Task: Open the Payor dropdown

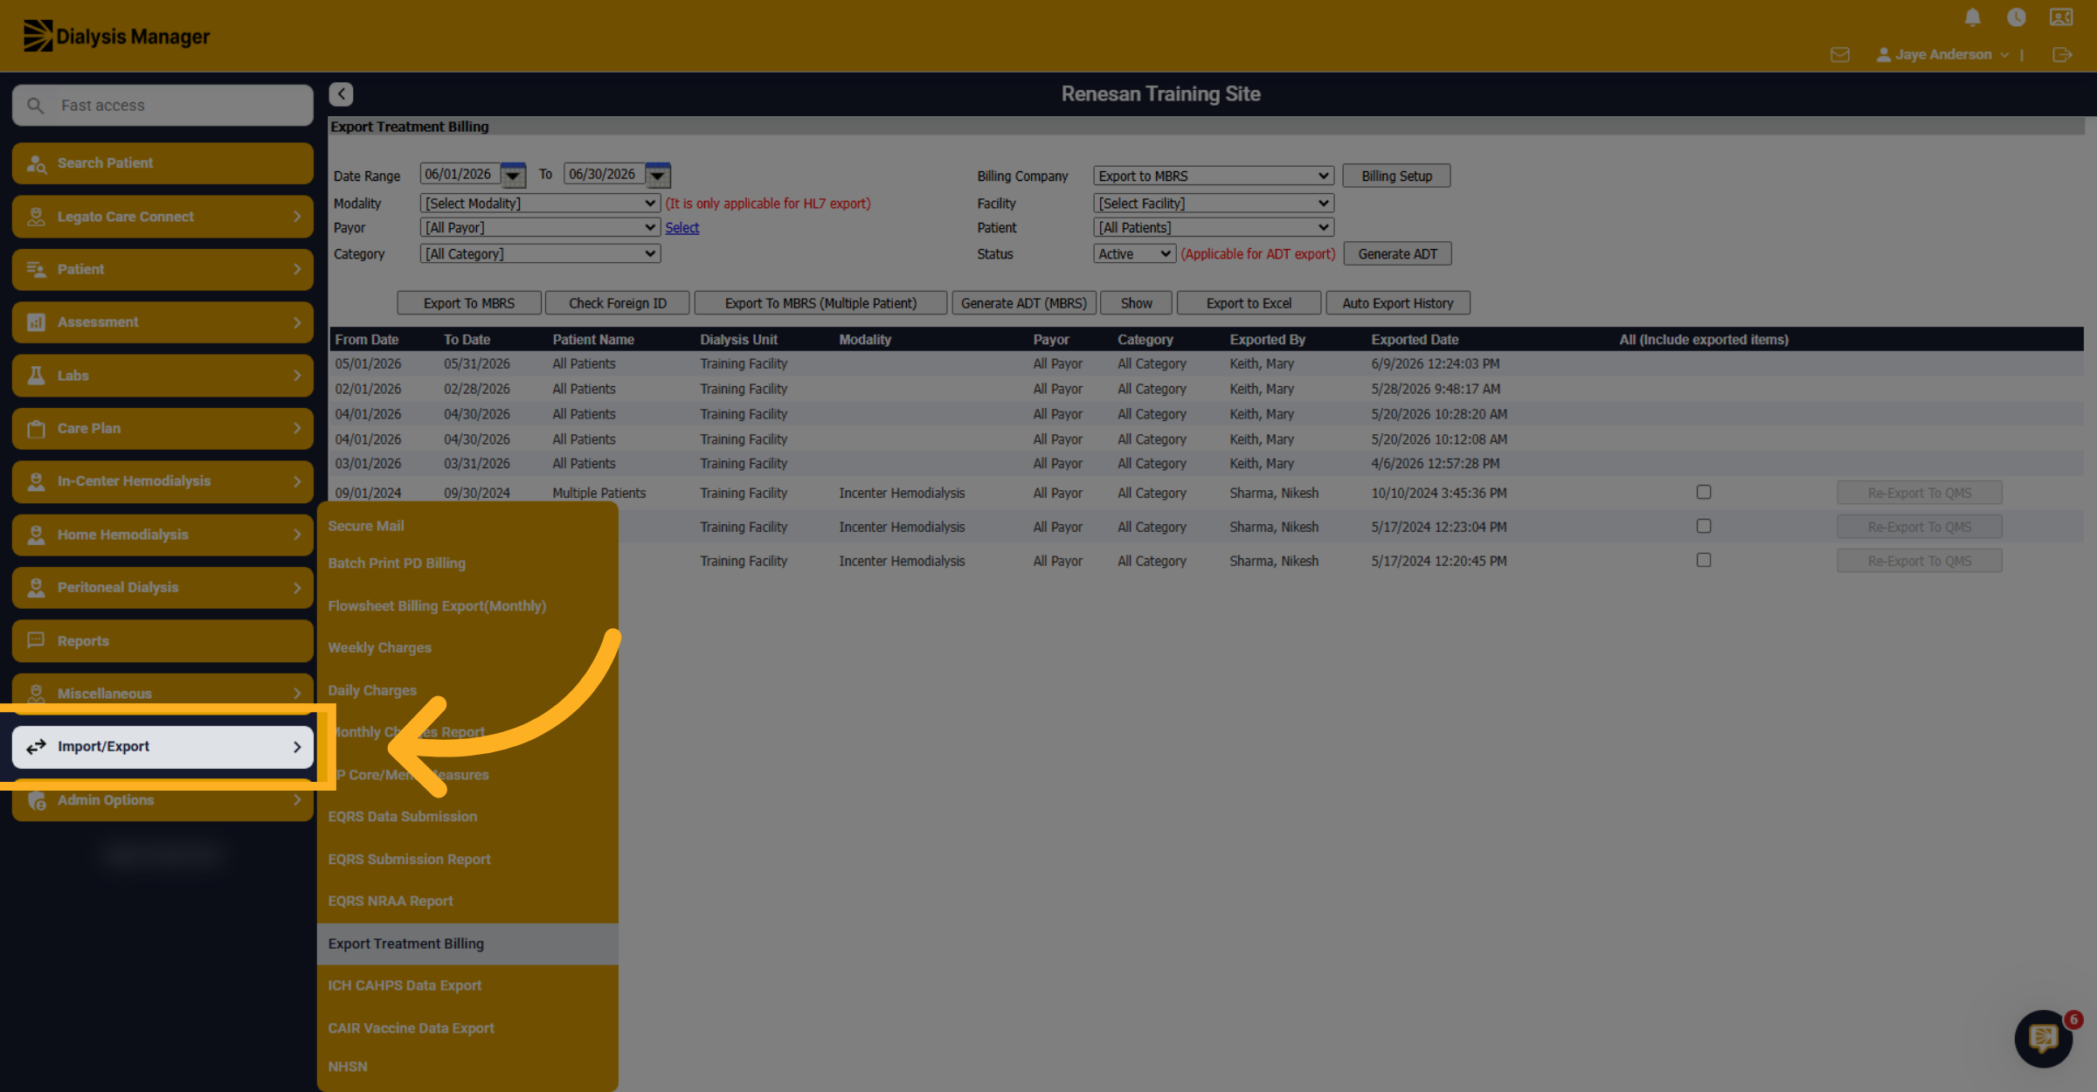Action: coord(540,228)
